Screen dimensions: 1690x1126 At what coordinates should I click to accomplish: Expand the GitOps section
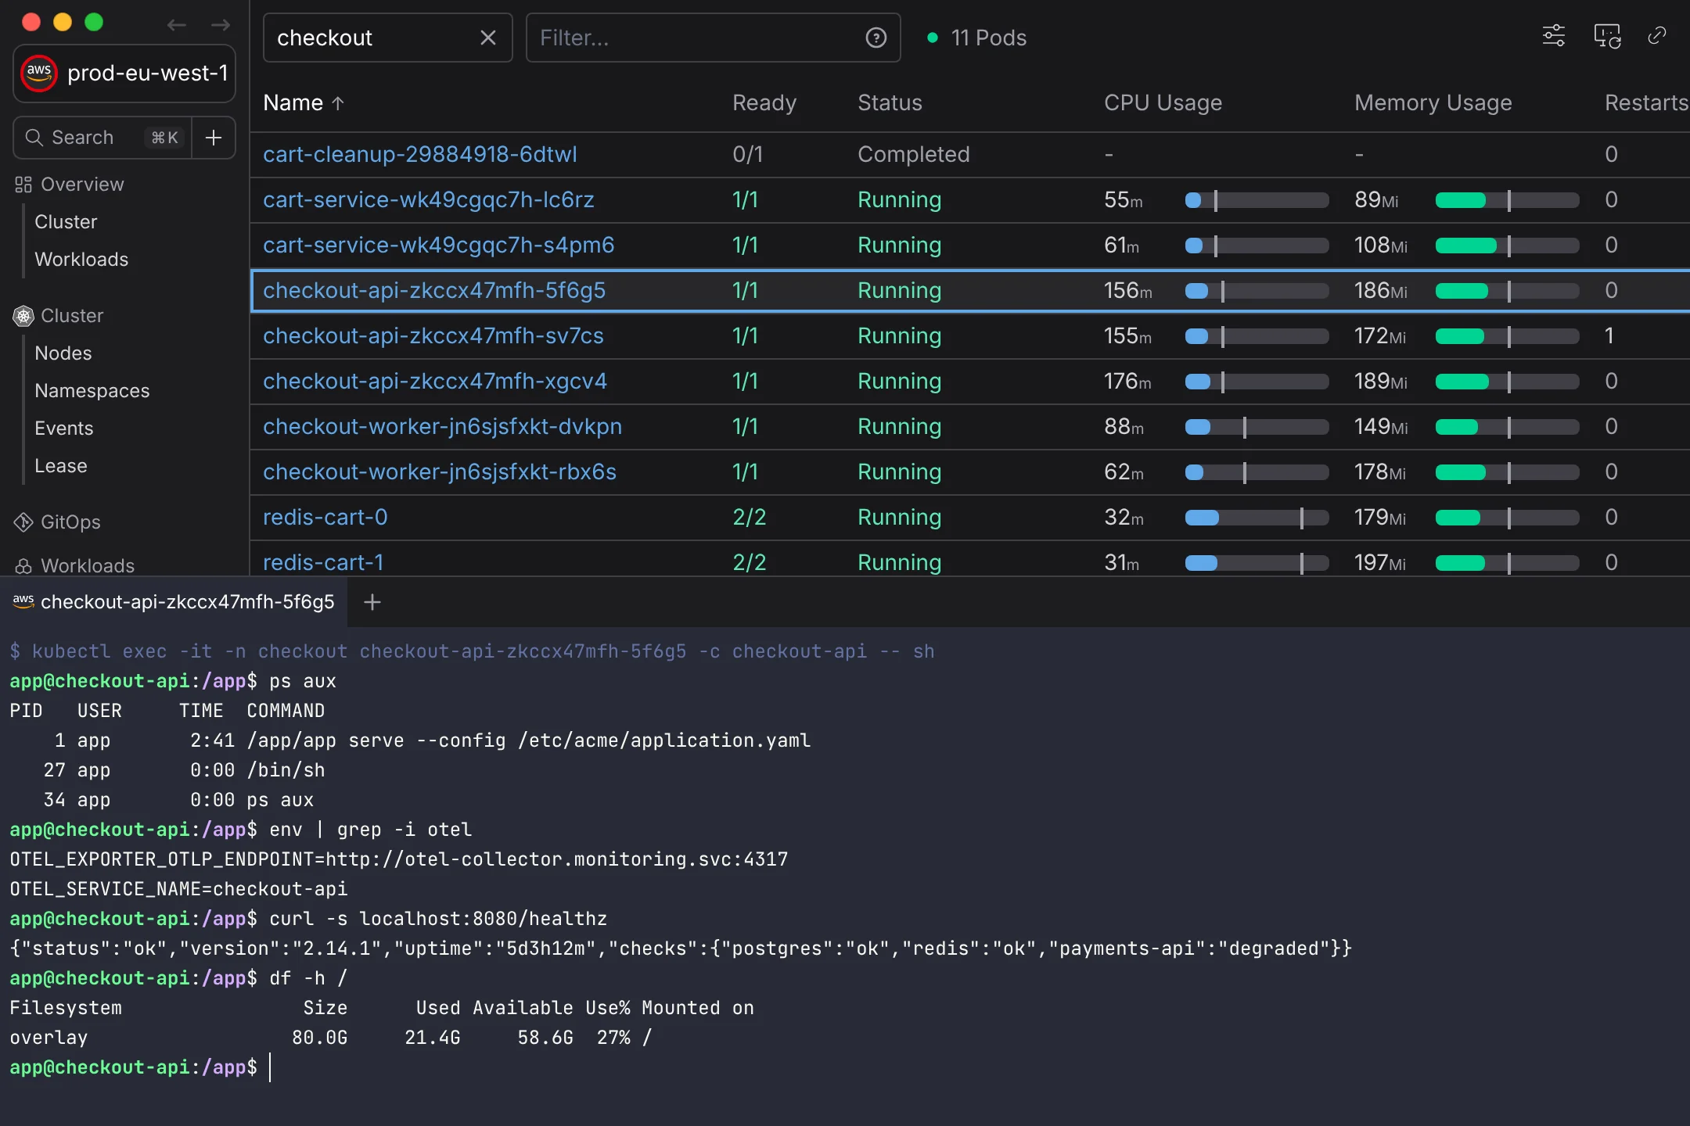(70, 522)
